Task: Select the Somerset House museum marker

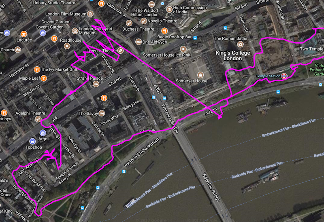Action: coord(200,75)
